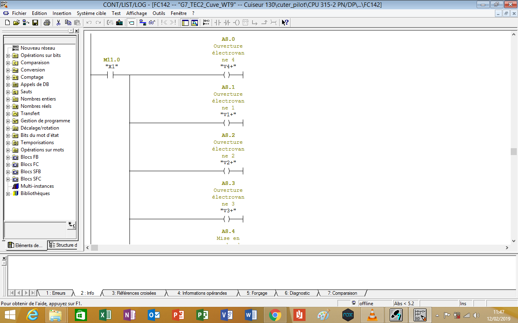Expand the Transfert tree node
Image resolution: width=518 pixels, height=323 pixels.
click(x=8, y=113)
